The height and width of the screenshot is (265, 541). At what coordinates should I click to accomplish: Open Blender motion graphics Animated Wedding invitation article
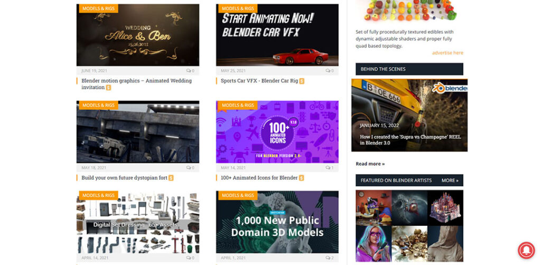137,84
